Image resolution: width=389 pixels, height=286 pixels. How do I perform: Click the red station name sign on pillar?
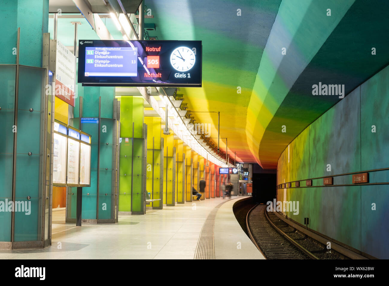pyautogui.click(x=64, y=93)
